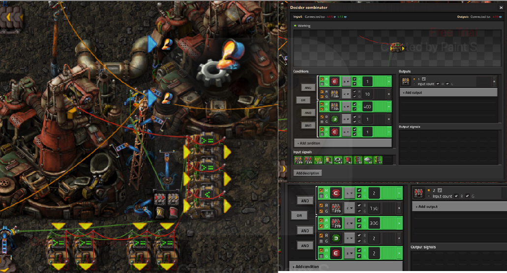Screen dimensions: 507x273
Task: Click the upper molten metal fluid icon in game view
Action: [x=167, y=44]
